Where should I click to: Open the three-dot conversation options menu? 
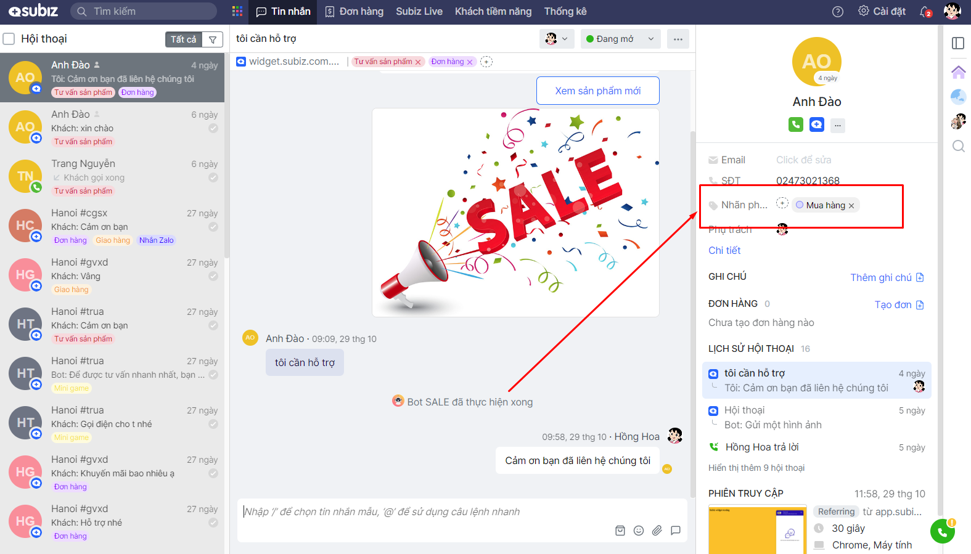click(678, 39)
